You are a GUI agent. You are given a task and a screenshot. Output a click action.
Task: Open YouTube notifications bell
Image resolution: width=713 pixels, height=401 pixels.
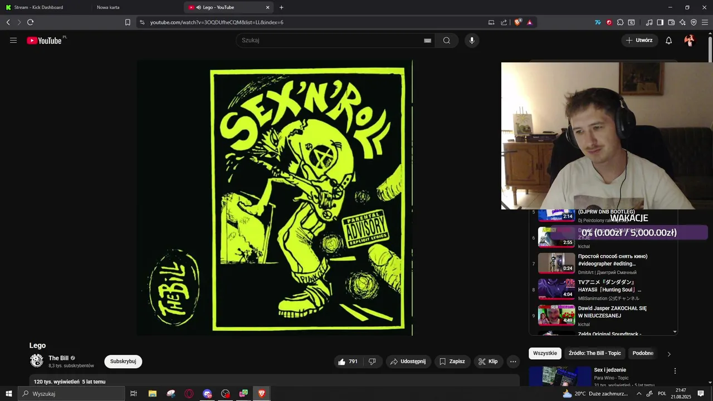pyautogui.click(x=668, y=40)
